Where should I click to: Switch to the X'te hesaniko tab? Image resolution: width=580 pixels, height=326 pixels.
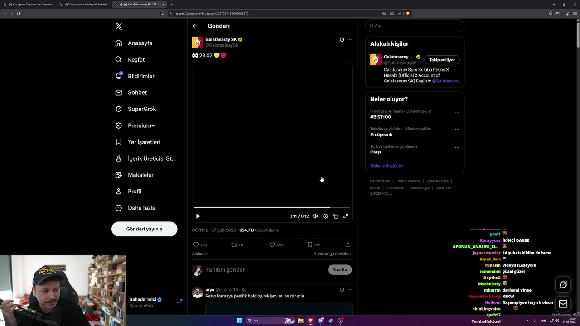[x=84, y=5]
